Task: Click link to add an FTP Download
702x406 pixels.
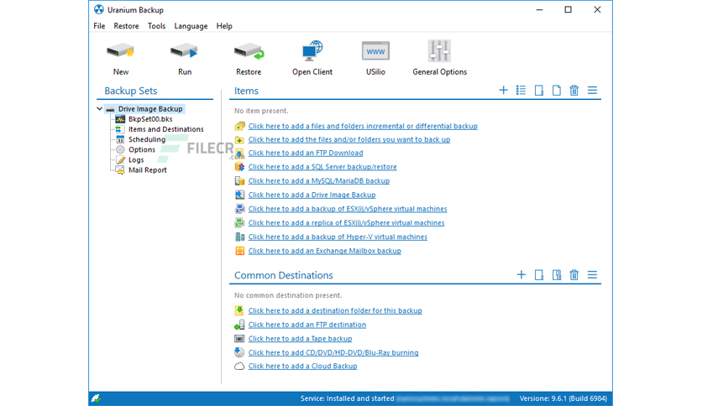Action: (x=306, y=153)
